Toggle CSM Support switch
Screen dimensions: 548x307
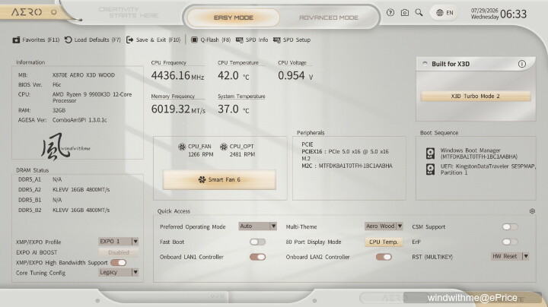(x=510, y=226)
